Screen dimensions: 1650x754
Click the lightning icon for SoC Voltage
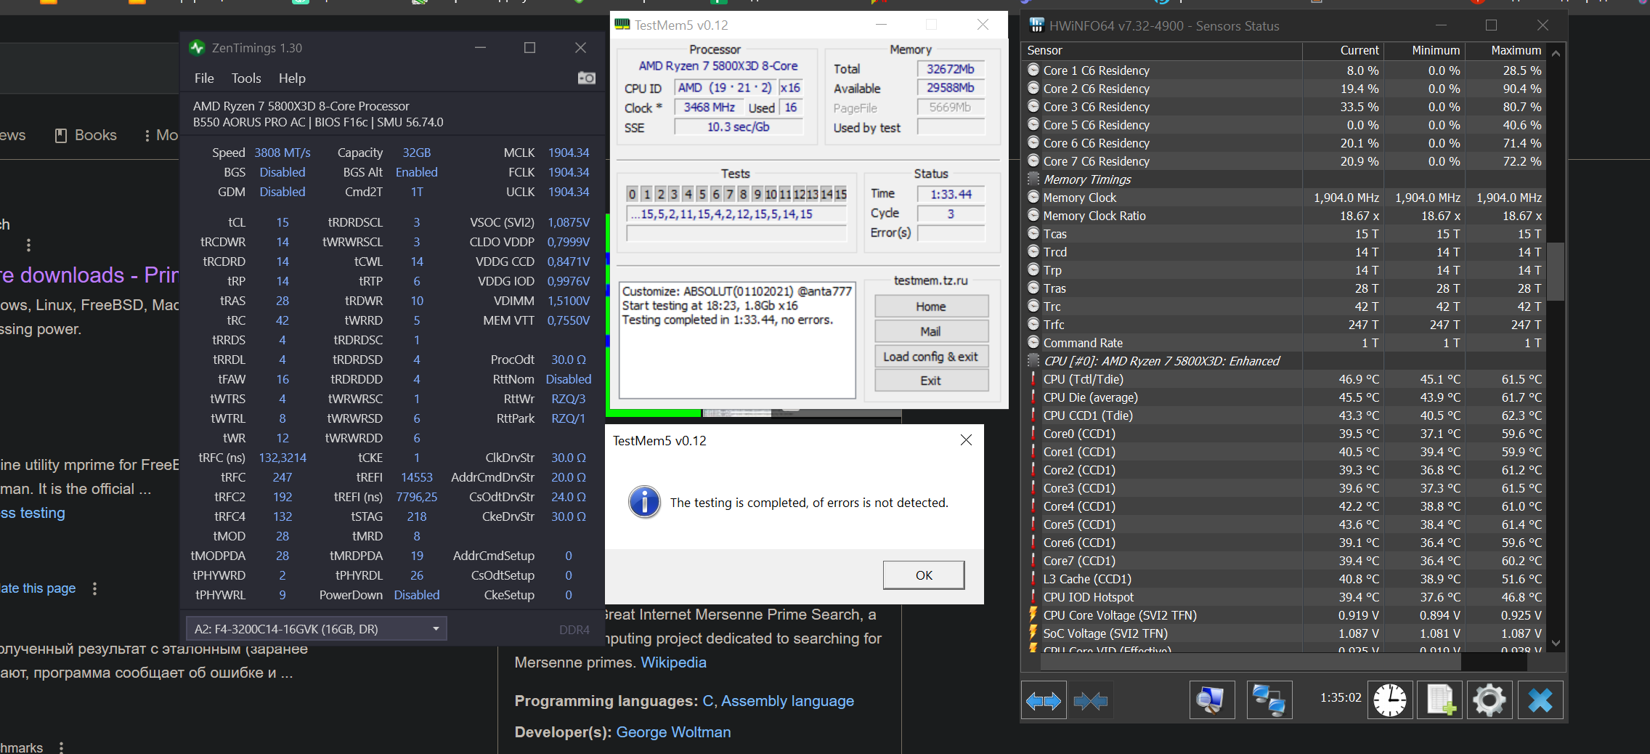(x=1033, y=633)
